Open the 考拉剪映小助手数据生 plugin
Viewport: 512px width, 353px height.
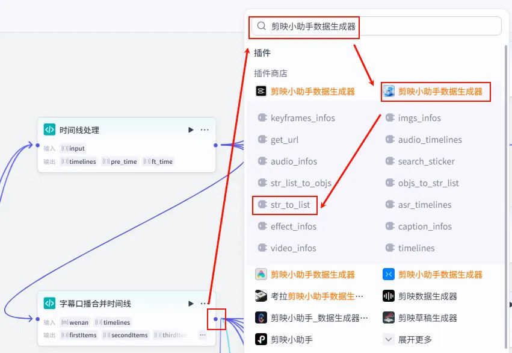click(309, 296)
